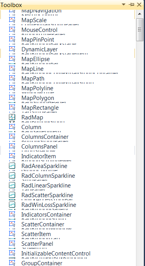
Task: Select the GroupContainer text label
Action: coord(42,263)
